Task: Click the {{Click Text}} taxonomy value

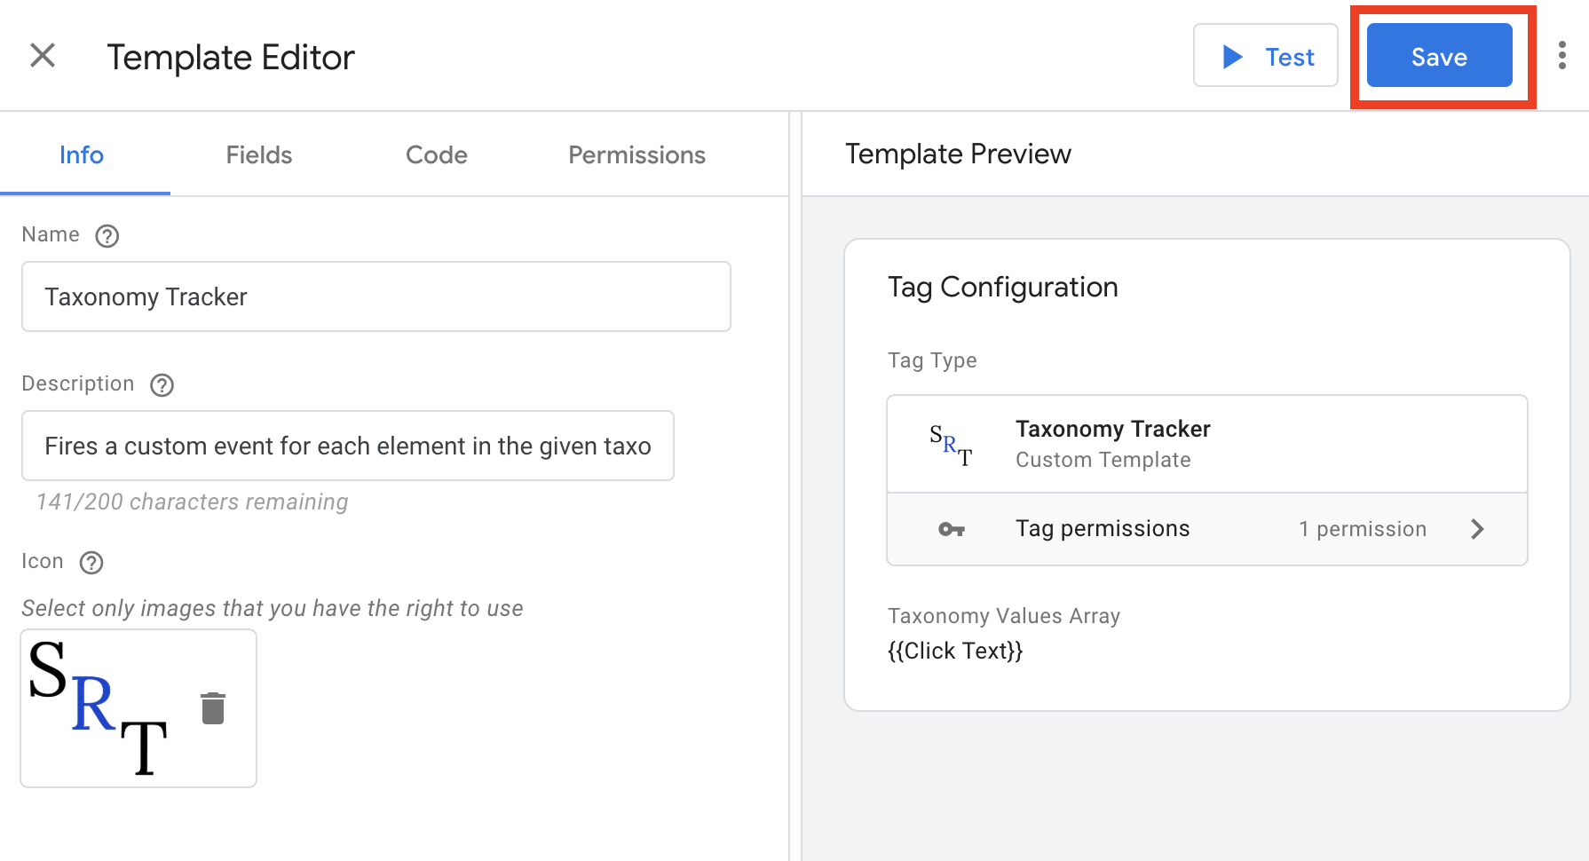Action: (x=955, y=651)
